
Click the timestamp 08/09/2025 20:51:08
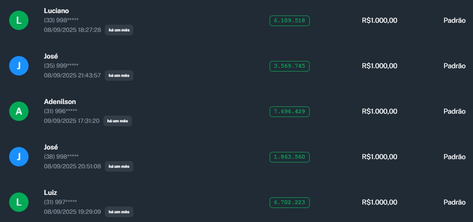[x=72, y=166]
